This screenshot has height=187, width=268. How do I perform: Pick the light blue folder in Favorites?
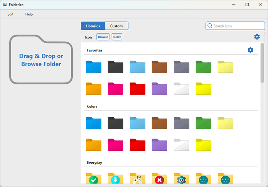(137, 67)
